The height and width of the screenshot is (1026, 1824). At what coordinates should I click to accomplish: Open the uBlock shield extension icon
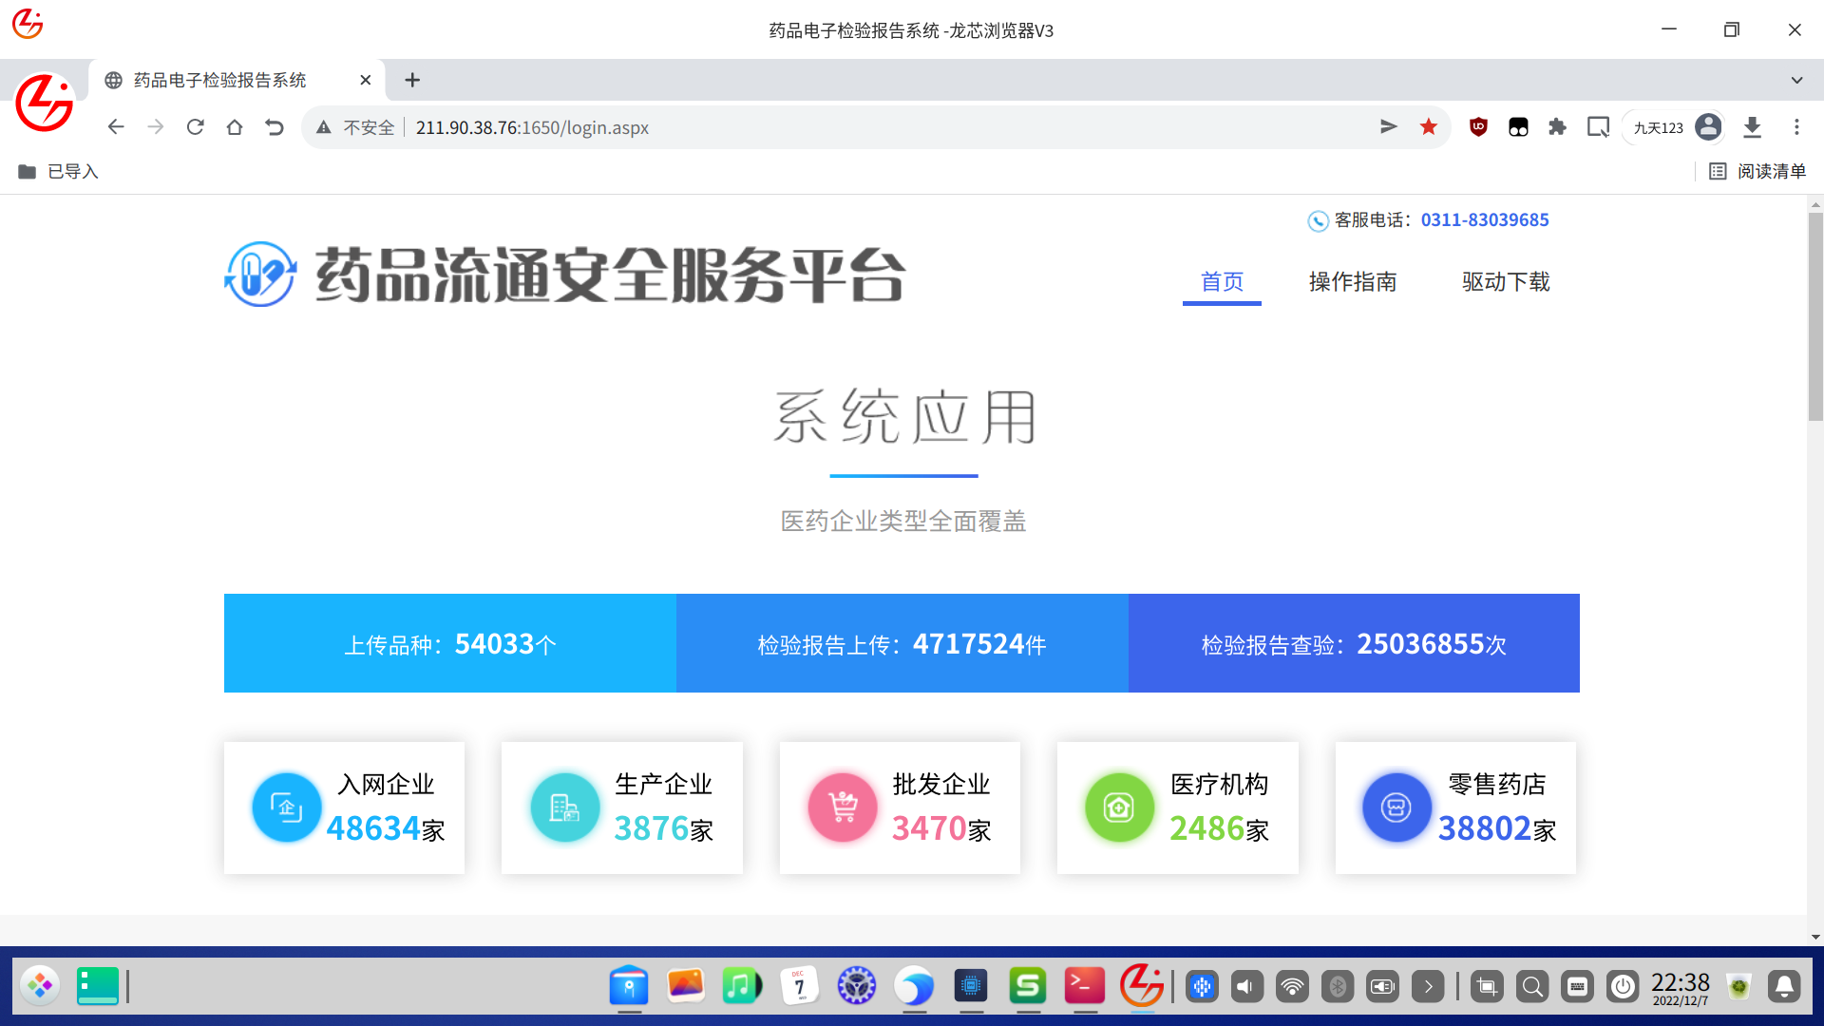tap(1478, 127)
